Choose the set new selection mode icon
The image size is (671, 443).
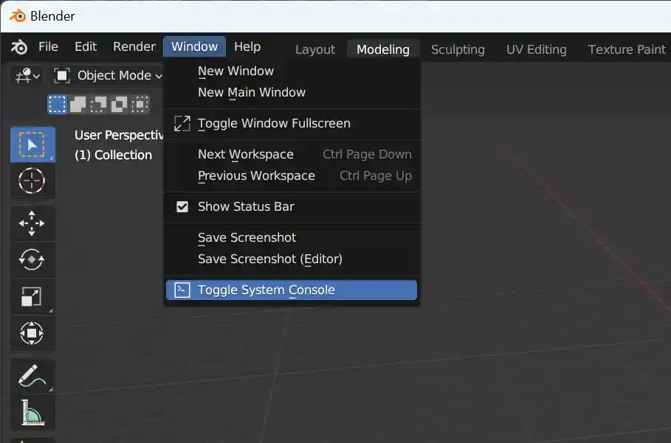57,104
